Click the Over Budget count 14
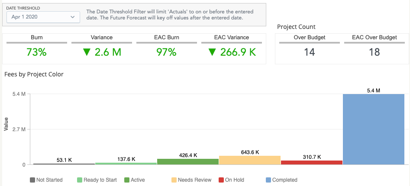 click(x=309, y=52)
